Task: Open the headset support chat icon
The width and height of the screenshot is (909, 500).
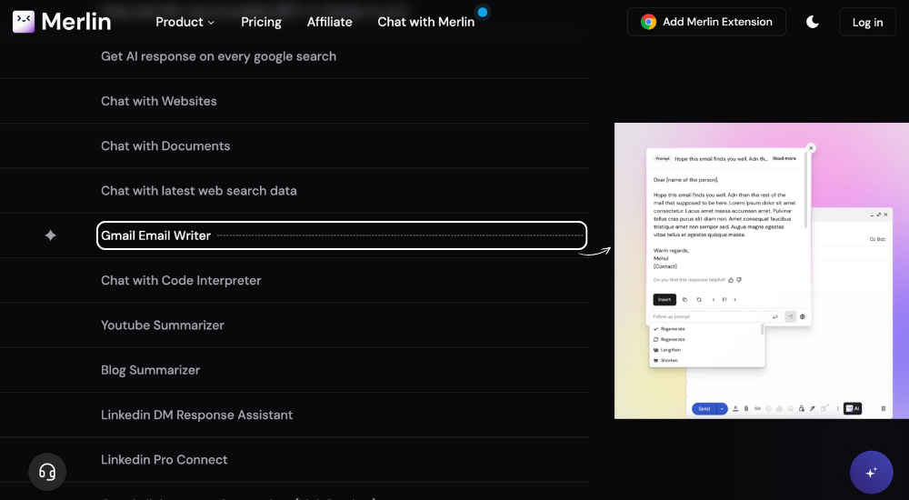Action: click(47, 472)
